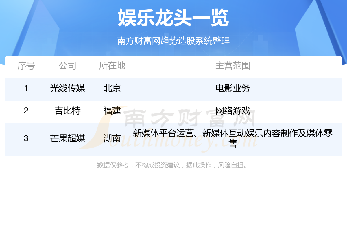Select the 公司 column header

(67, 66)
